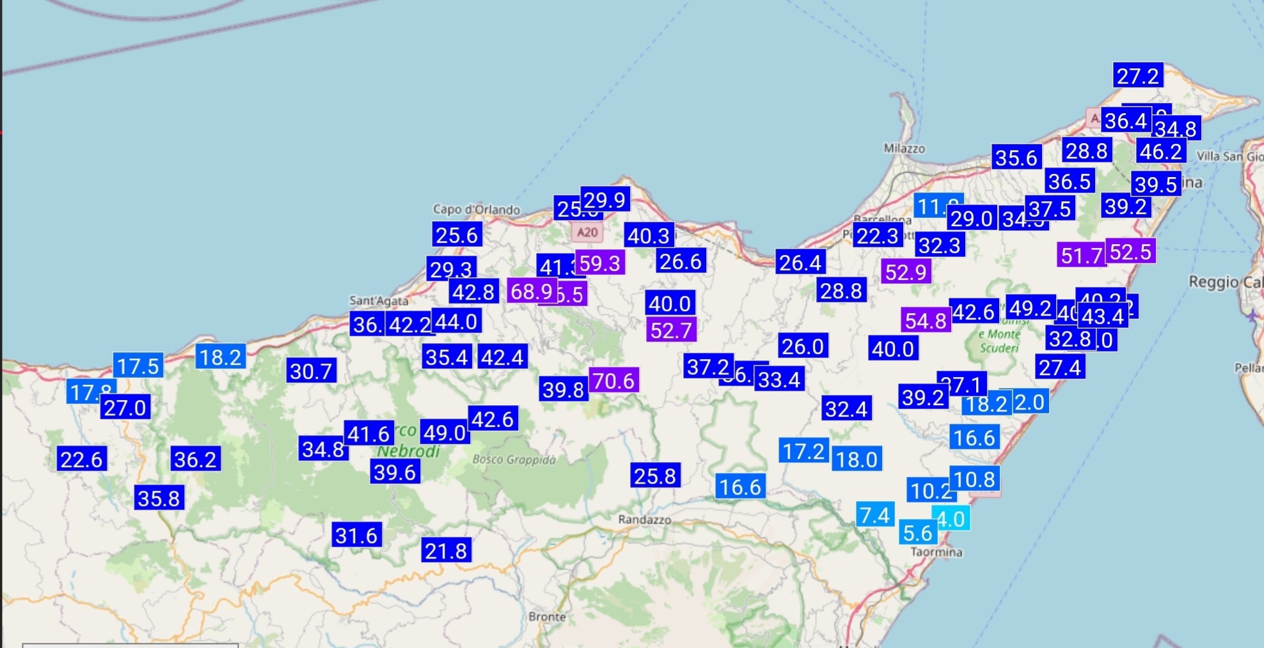
Task: Click the 17.5 light blue coastal marker
Action: (x=138, y=366)
